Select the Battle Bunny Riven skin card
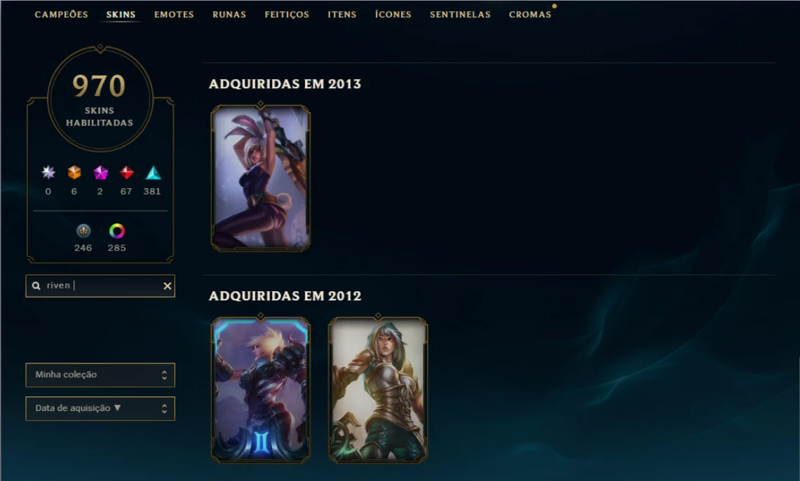The height and width of the screenshot is (481, 800). pyautogui.click(x=261, y=178)
